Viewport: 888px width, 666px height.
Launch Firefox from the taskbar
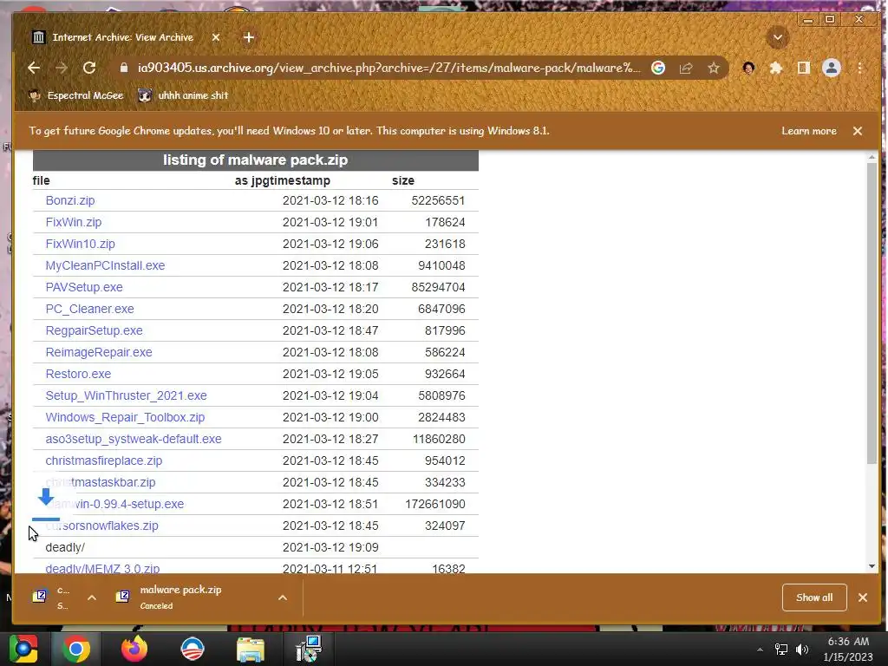pos(134,650)
